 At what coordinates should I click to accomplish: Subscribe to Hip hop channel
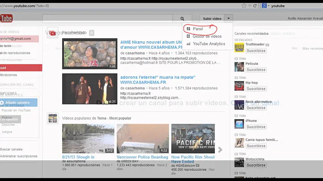(x=256, y=89)
